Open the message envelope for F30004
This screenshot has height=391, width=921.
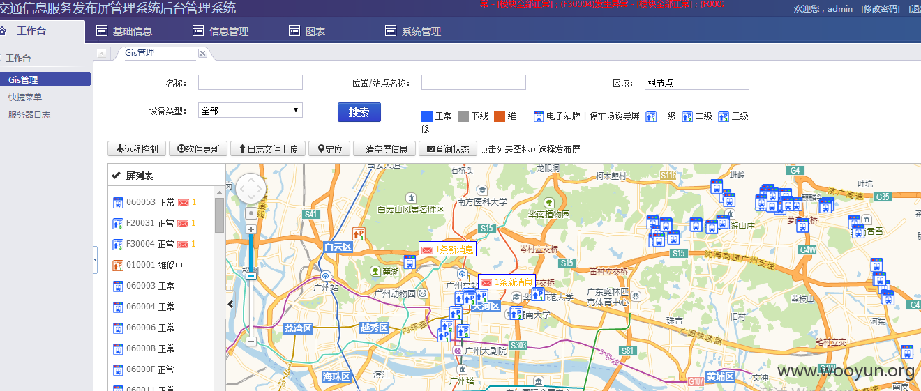point(184,245)
